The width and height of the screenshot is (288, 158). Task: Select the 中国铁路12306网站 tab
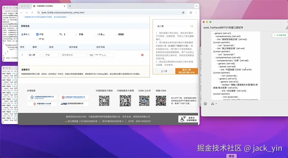point(49,6)
